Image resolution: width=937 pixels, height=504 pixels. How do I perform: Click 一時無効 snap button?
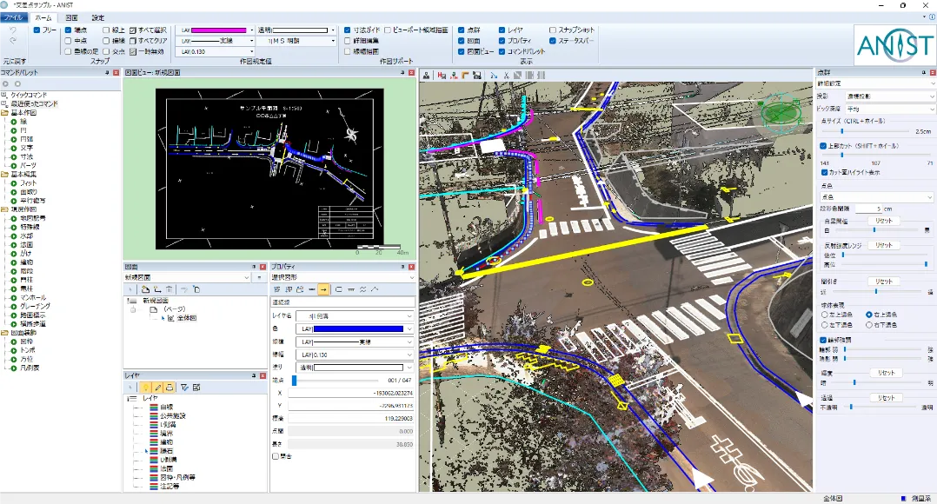[x=146, y=51]
